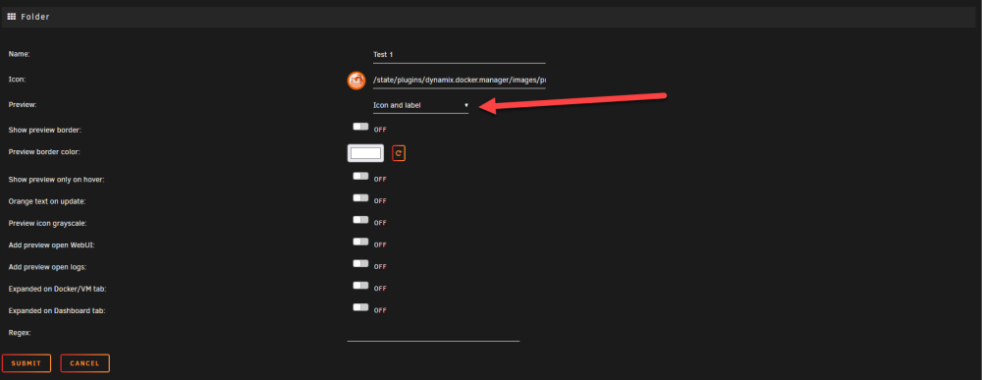Toggle Show preview border switch
The width and height of the screenshot is (982, 380).
360,127
